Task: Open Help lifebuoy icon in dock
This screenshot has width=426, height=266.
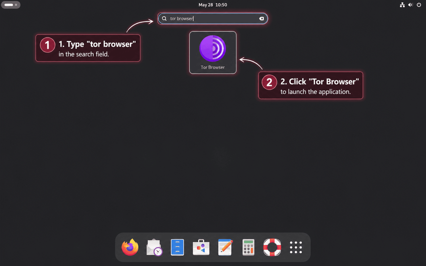Action: tap(272, 247)
